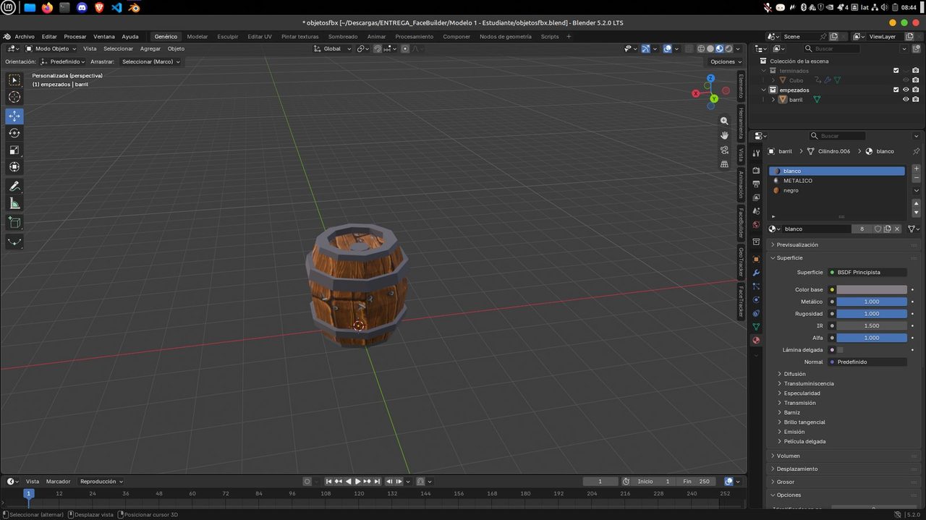Select the Measure tool
The width and height of the screenshot is (926, 520).
14,204
